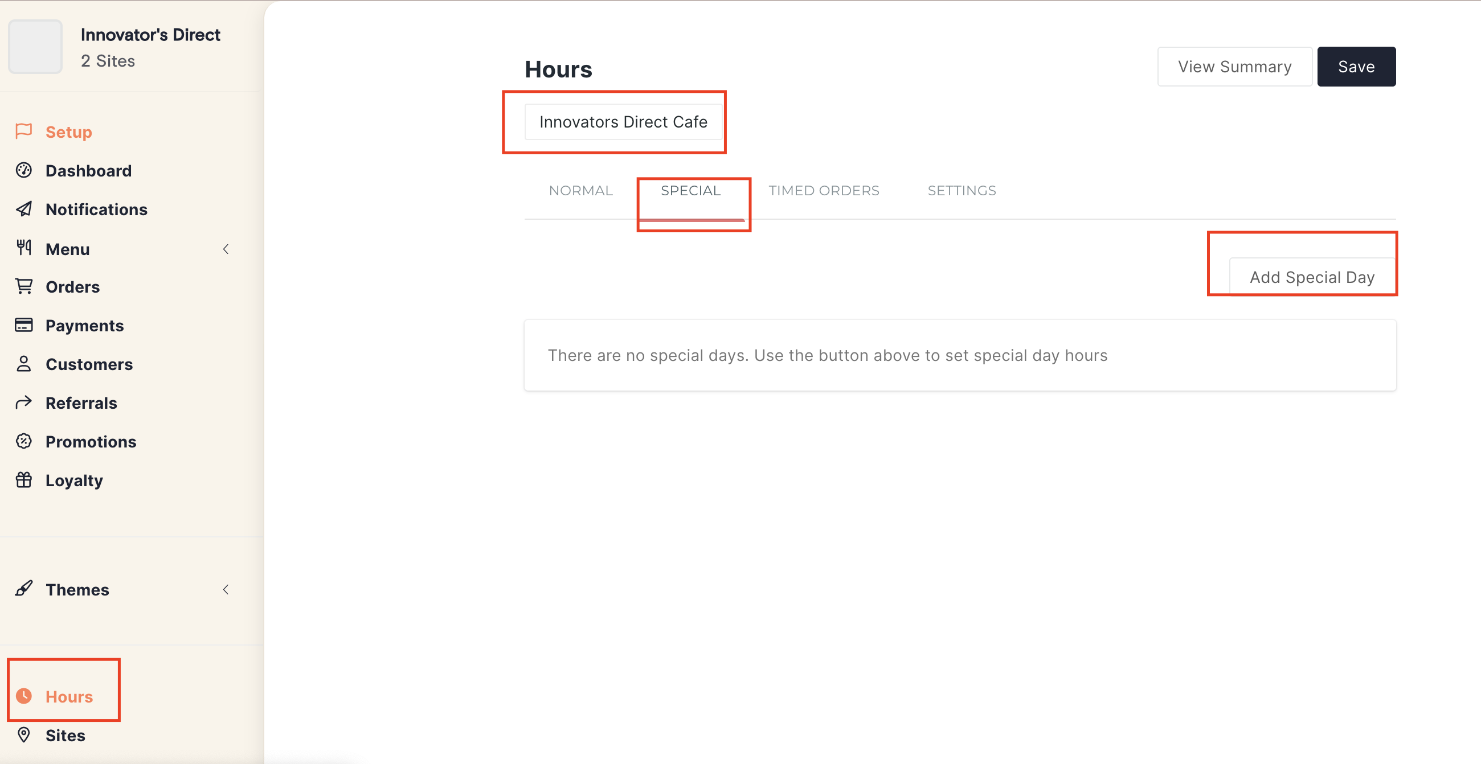Click the Orders shopping cart icon
The width and height of the screenshot is (1481, 764).
click(x=23, y=286)
